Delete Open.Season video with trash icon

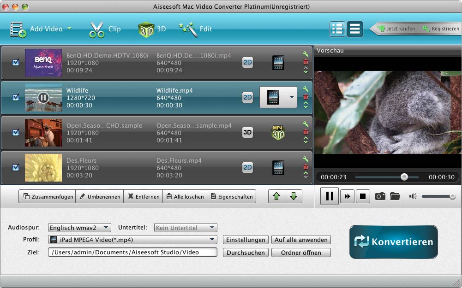tap(306, 132)
